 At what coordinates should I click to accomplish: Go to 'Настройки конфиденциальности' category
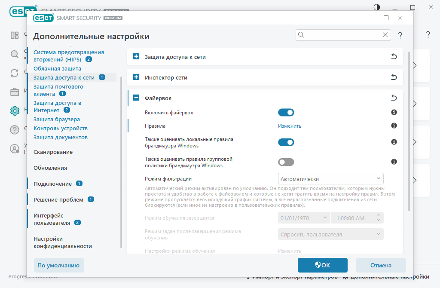[x=63, y=242]
